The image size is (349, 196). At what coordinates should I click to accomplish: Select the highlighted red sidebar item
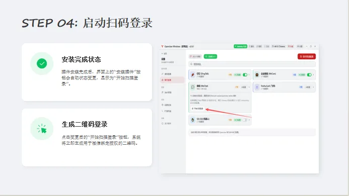(172, 80)
